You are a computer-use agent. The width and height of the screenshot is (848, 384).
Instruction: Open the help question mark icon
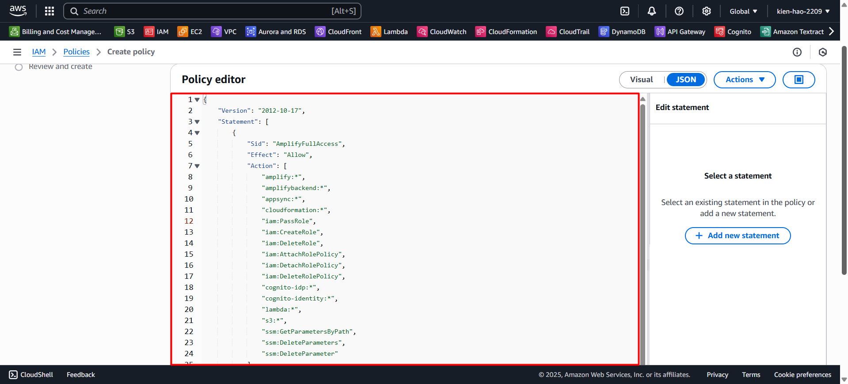679,11
